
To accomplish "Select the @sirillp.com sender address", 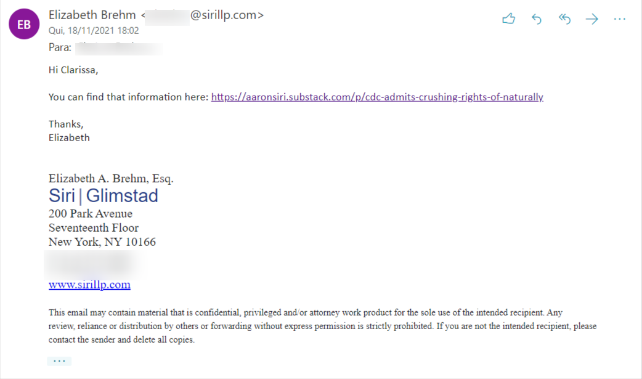I will click(x=226, y=15).
